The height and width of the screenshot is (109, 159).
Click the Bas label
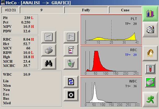click(x=6, y=99)
